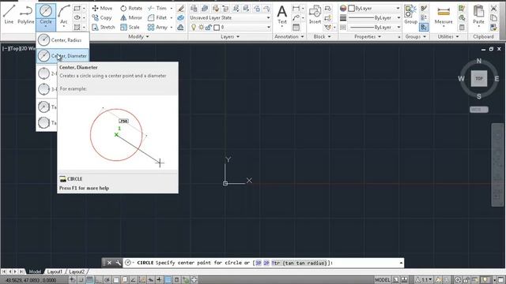
Task: Switch to the Layout2 tab
Action: [x=77, y=271]
